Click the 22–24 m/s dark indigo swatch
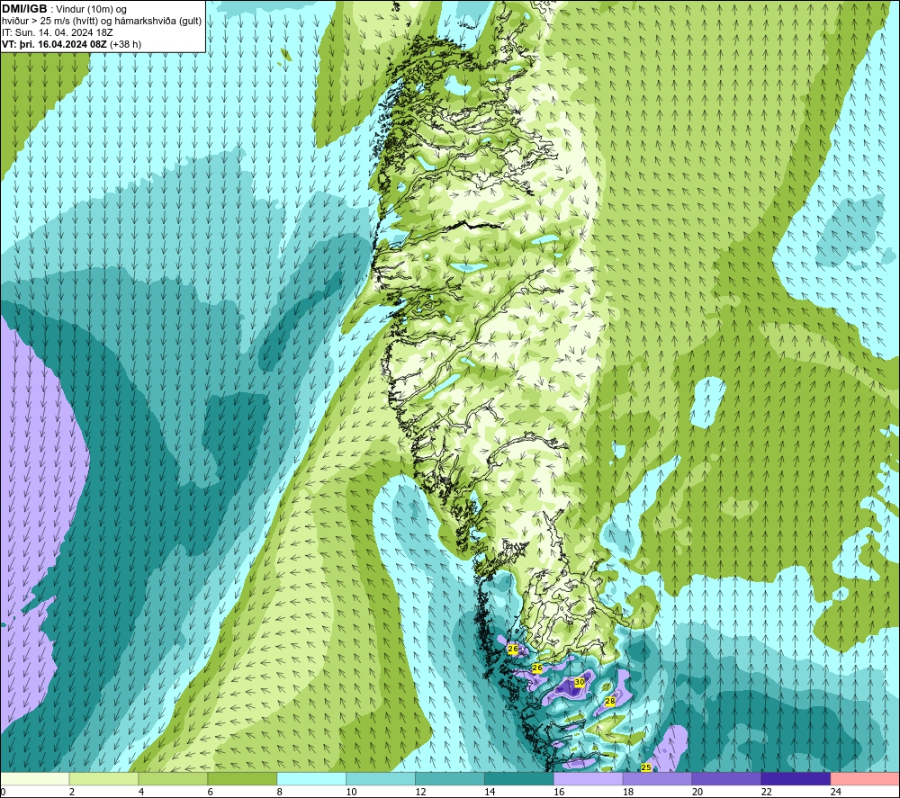900x798 pixels. click(x=796, y=778)
